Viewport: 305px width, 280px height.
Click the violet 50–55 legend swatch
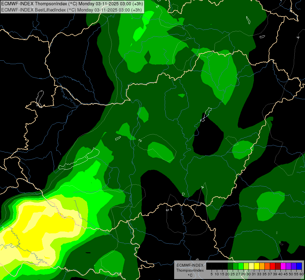click(294, 266)
